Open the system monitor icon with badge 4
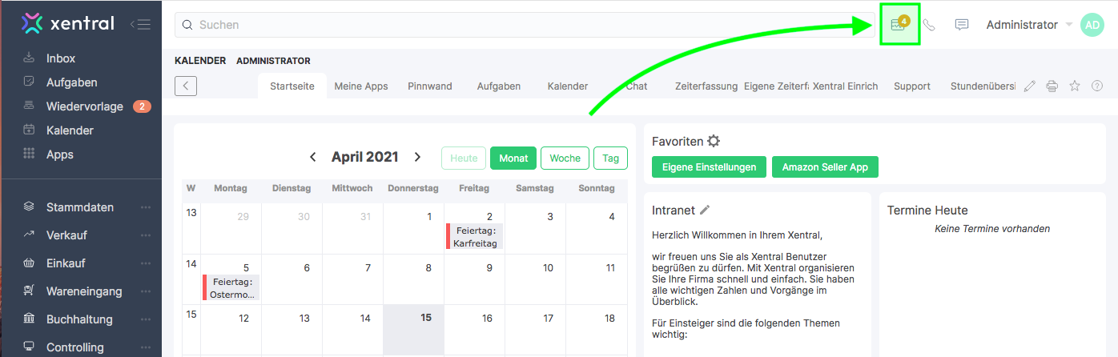The image size is (1118, 357). click(899, 25)
